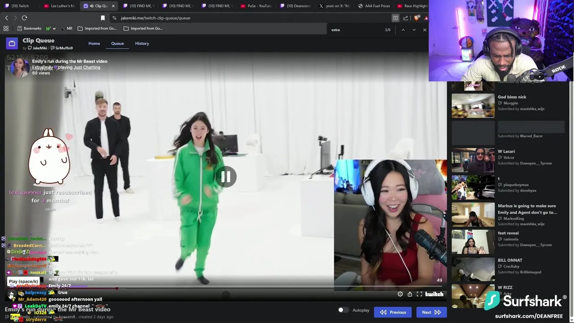Image resolution: width=574 pixels, height=323 pixels.
Task: Click the address bar URL field
Action: [x=251, y=18]
